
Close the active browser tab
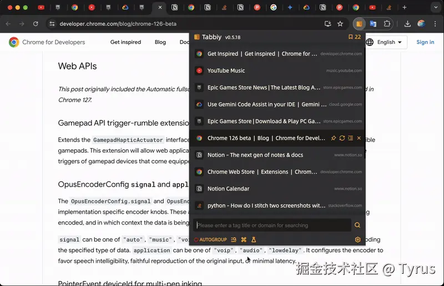coord(160,7)
